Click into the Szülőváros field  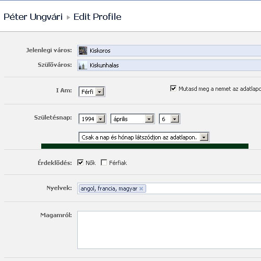(x=169, y=65)
